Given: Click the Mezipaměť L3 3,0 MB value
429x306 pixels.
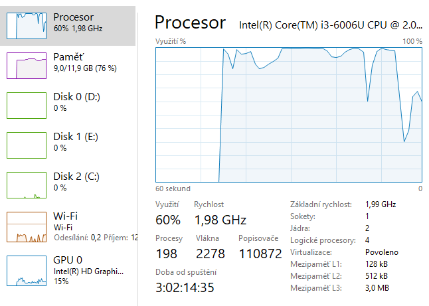Looking at the screenshot, I should (x=378, y=288).
